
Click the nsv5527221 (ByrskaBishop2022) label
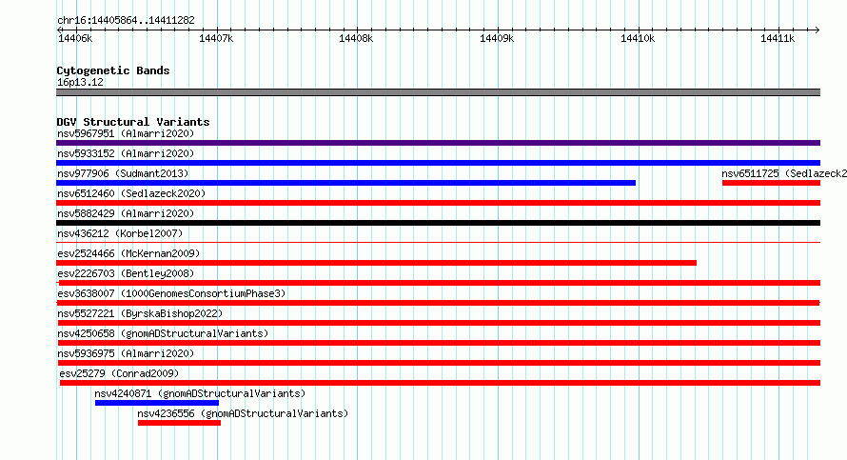click(x=140, y=313)
